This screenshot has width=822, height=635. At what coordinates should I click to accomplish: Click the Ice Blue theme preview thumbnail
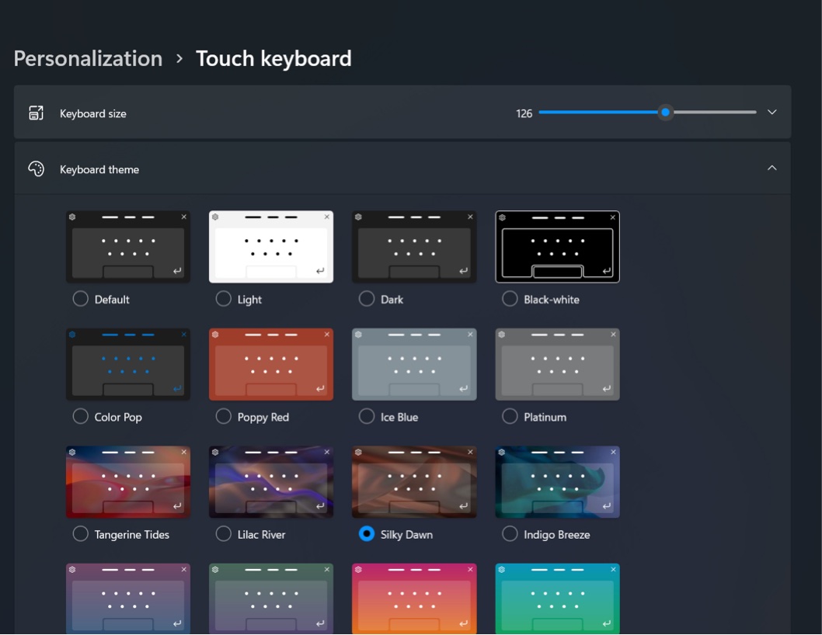(414, 364)
